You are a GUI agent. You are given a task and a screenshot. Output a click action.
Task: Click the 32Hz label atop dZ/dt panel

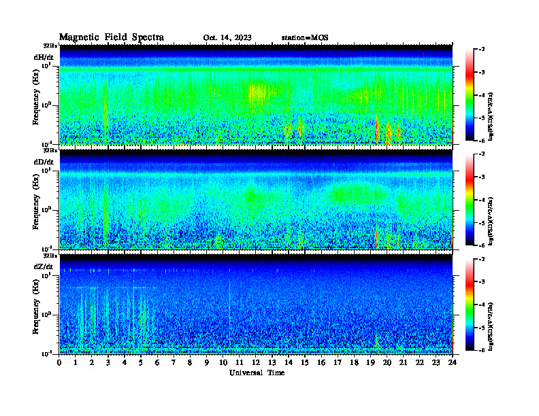click(50, 256)
